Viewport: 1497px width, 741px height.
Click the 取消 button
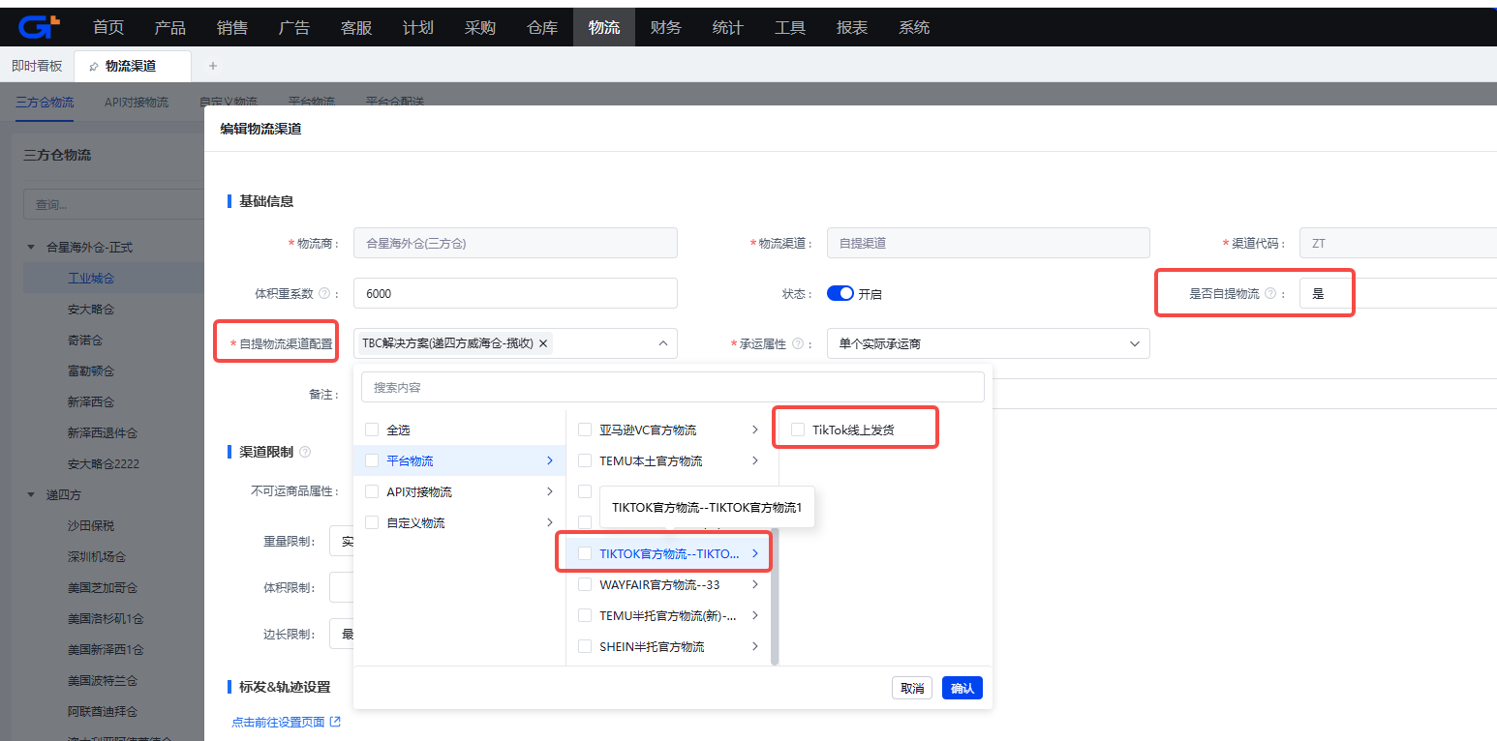point(911,688)
